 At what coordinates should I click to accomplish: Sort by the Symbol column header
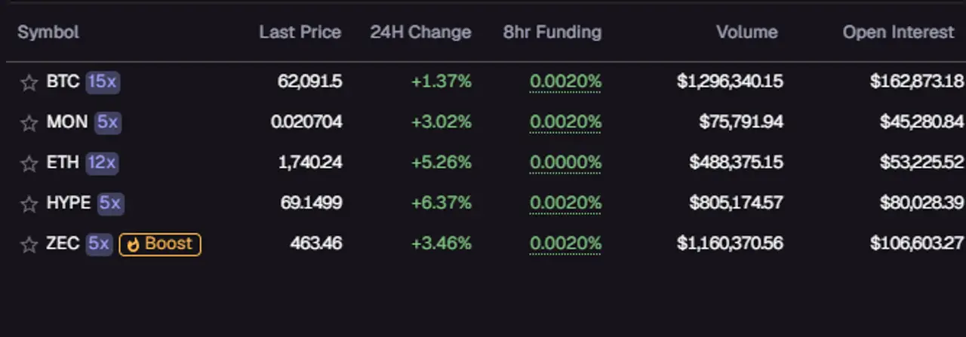pos(48,32)
